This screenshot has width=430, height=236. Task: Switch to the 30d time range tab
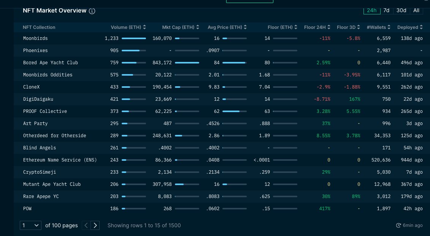401,10
